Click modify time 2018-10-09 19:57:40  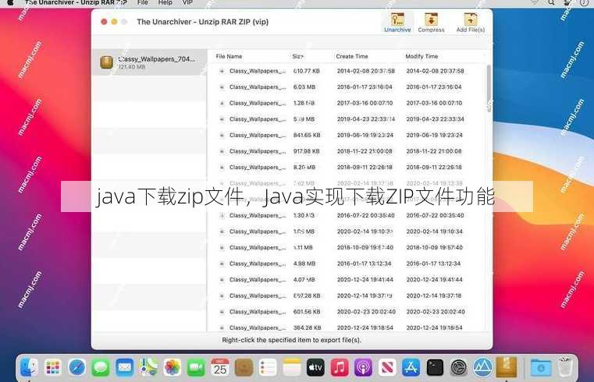(x=435, y=248)
